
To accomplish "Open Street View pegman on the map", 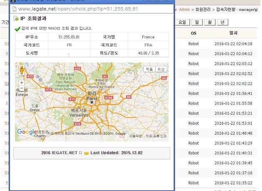I will [x=22, y=70].
